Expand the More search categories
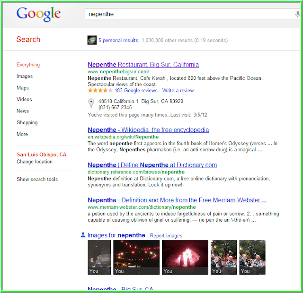This screenshot has height=293, width=303. (x=22, y=134)
